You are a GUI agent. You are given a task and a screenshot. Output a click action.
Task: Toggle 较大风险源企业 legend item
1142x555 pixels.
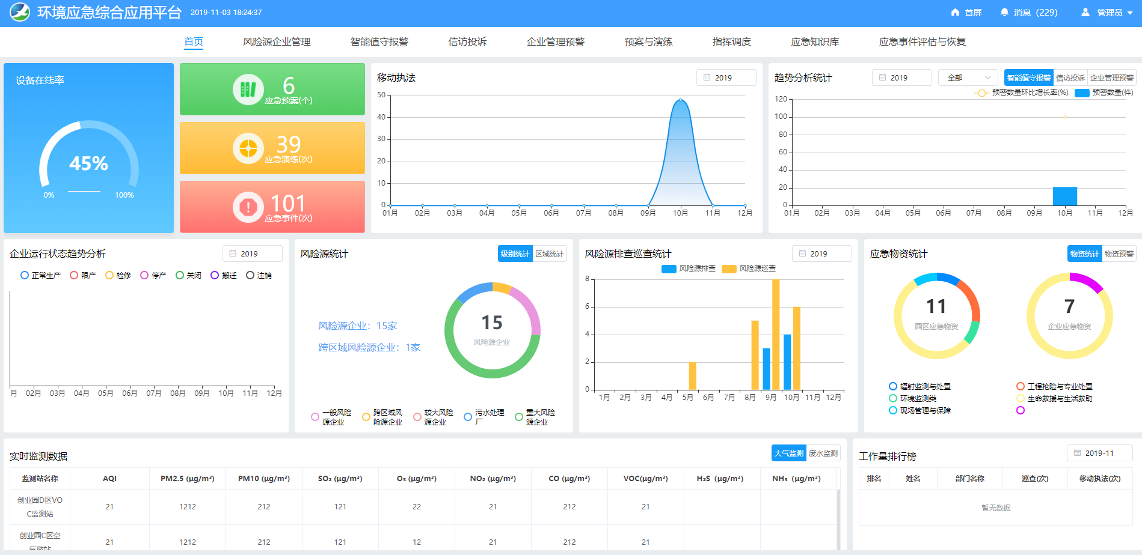[x=434, y=417]
